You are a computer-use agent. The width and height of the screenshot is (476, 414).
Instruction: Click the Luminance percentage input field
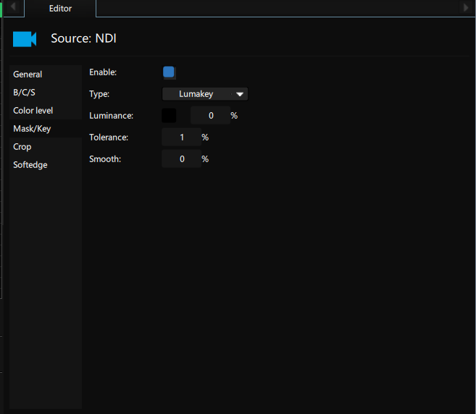tap(210, 116)
